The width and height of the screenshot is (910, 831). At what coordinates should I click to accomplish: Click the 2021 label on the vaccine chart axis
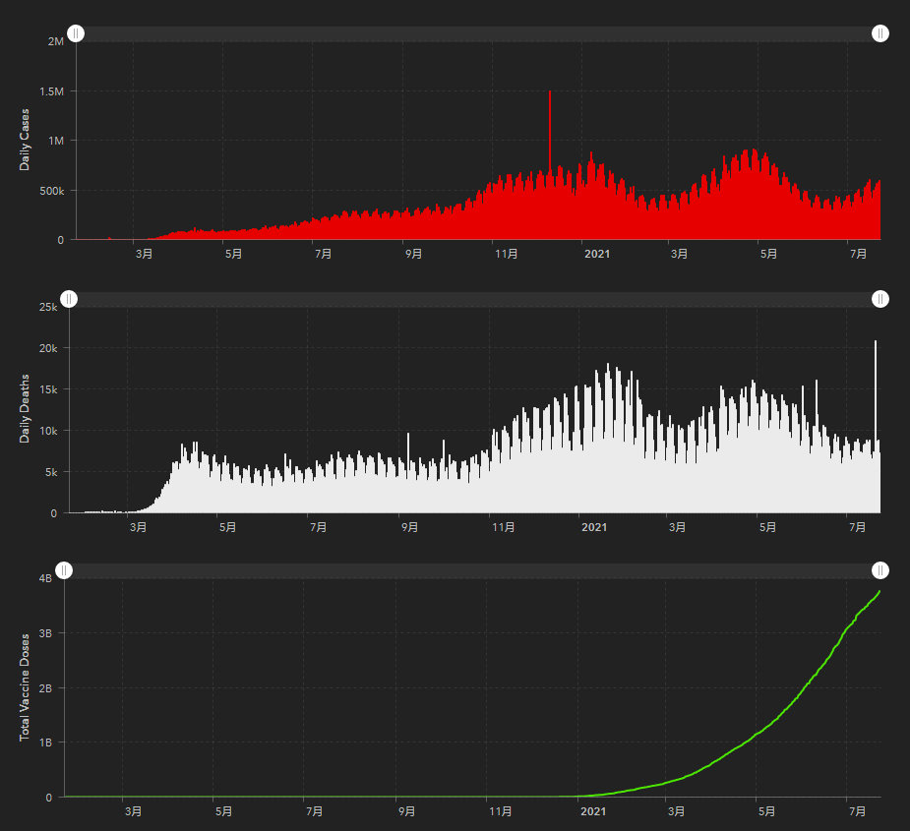(593, 811)
